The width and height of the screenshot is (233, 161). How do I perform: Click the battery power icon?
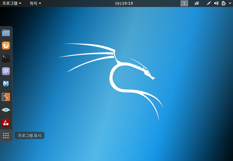pyautogui.click(x=224, y=3)
